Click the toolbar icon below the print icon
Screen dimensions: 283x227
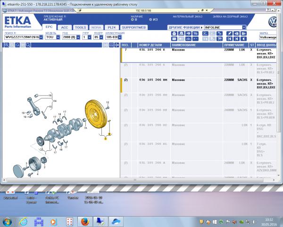point(174,39)
